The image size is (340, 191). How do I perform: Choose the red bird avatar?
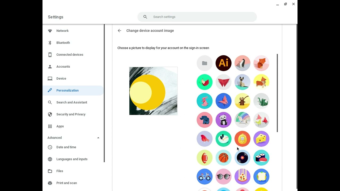tap(205, 139)
